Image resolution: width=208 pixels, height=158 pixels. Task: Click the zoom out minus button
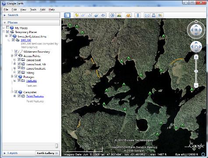196,85
